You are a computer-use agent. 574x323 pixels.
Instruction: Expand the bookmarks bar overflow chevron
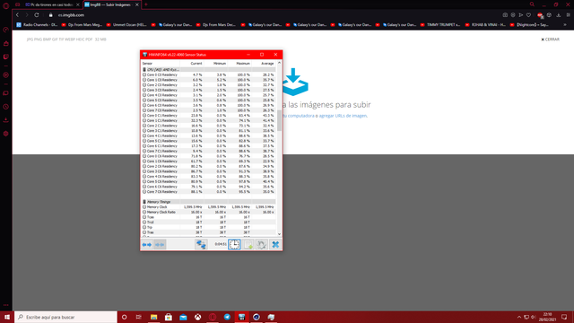pos(565,25)
